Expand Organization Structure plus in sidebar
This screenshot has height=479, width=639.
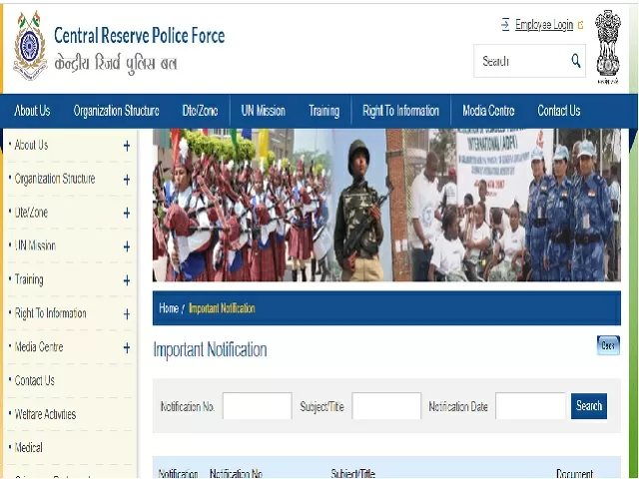click(x=127, y=180)
